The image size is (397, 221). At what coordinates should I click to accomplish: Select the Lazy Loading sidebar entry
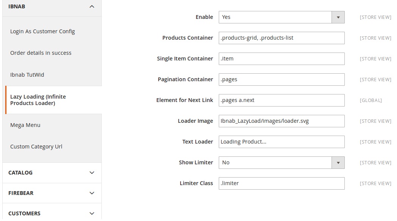click(x=38, y=99)
